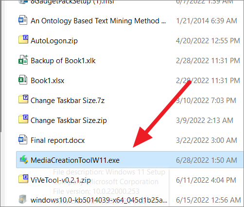Click the MediaCreationToolW11.exe setup icon
Image resolution: width=244 pixels, height=207 pixels.
pyautogui.click(x=24, y=159)
